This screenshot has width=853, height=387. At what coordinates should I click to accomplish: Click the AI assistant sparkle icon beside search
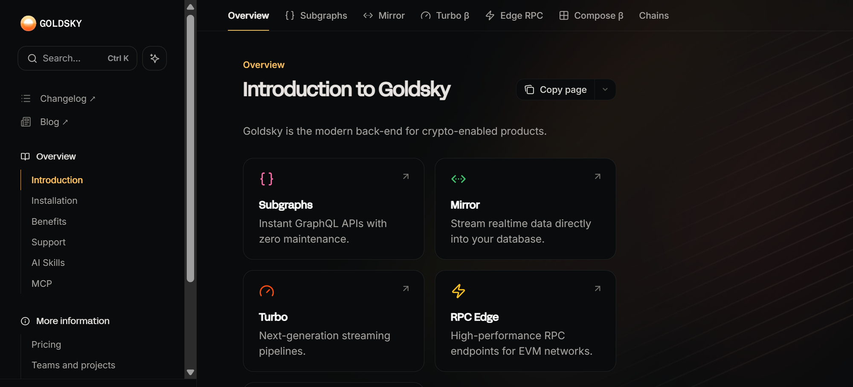(x=154, y=58)
